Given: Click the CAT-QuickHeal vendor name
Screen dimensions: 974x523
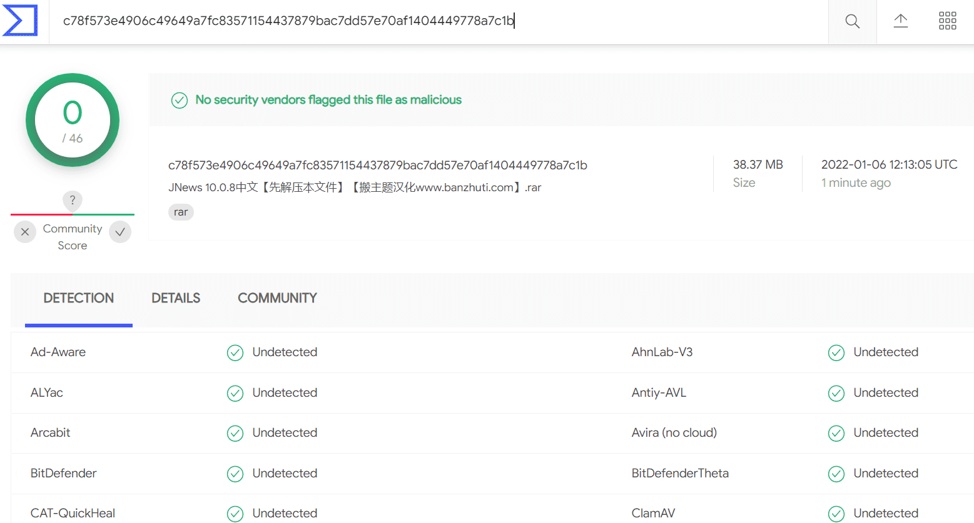Looking at the screenshot, I should point(73,513).
